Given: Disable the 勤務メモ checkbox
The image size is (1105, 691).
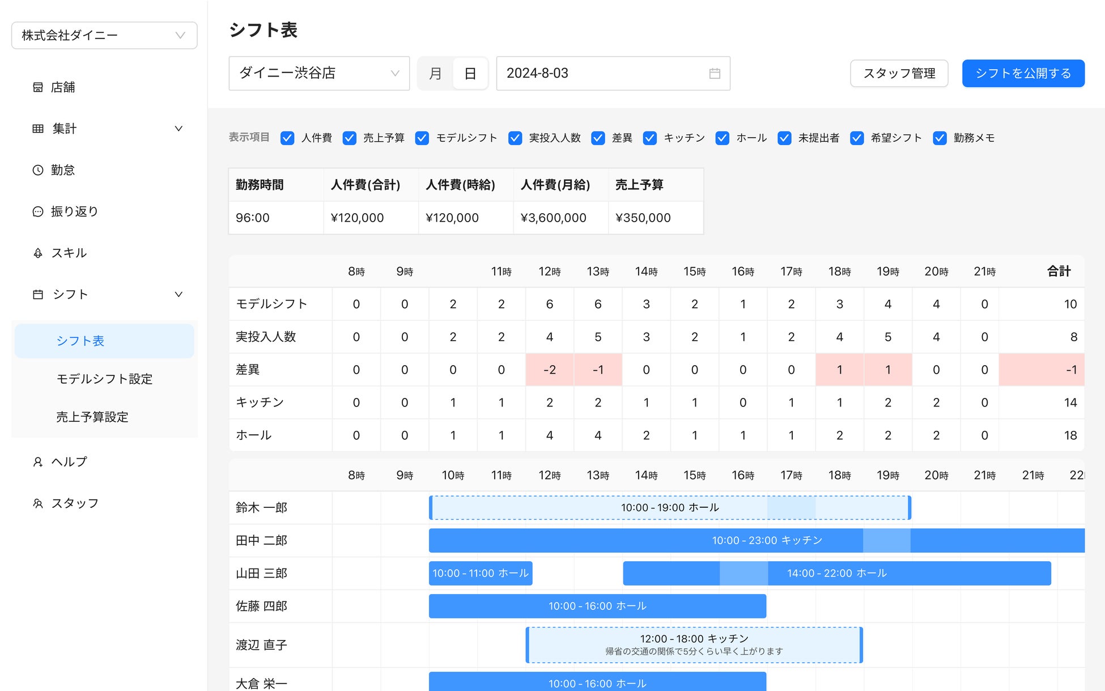Looking at the screenshot, I should [x=940, y=138].
